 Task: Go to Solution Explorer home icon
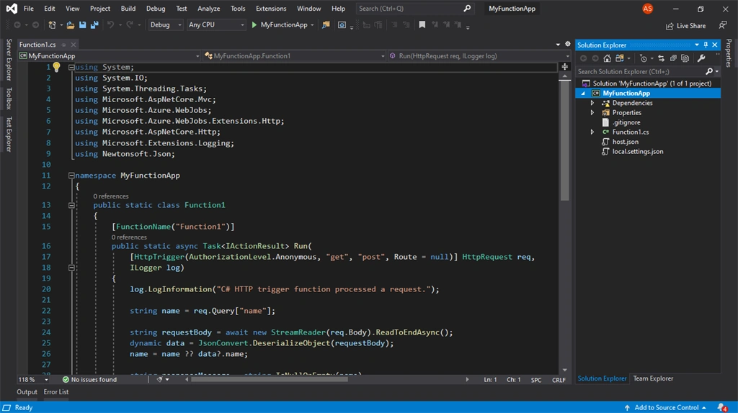[607, 58]
